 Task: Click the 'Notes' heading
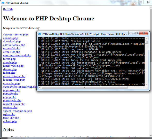point(9,129)
